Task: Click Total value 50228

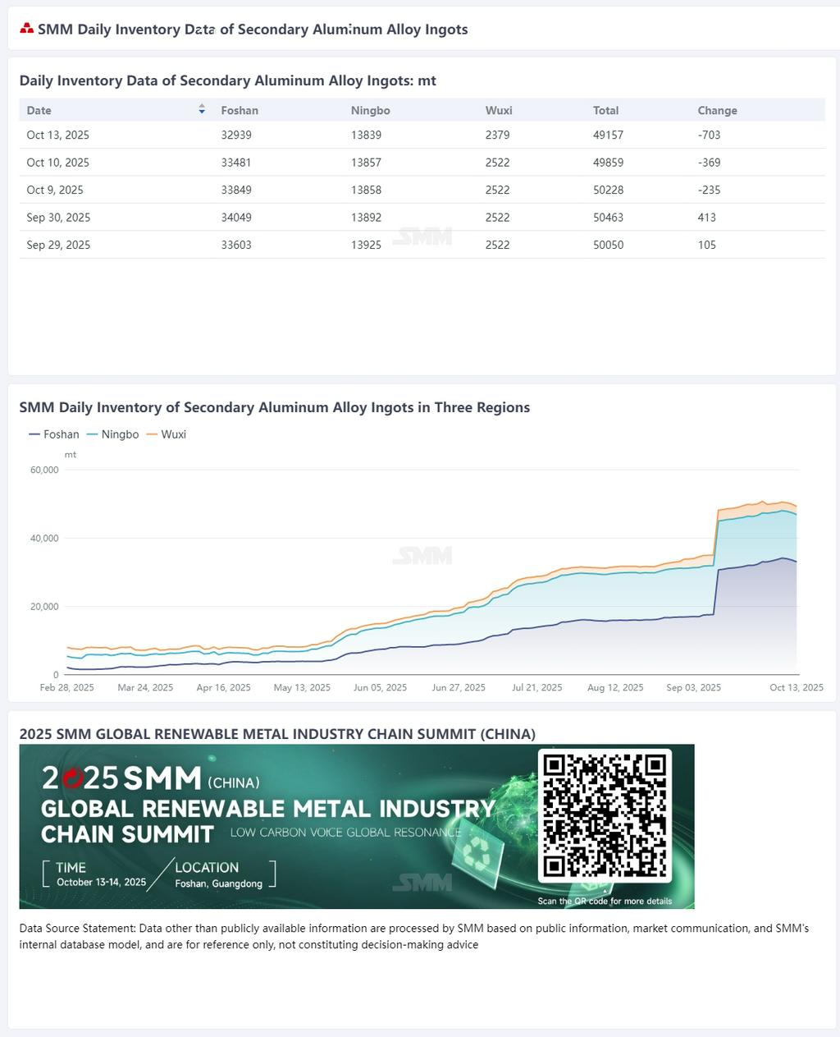Action: point(609,190)
